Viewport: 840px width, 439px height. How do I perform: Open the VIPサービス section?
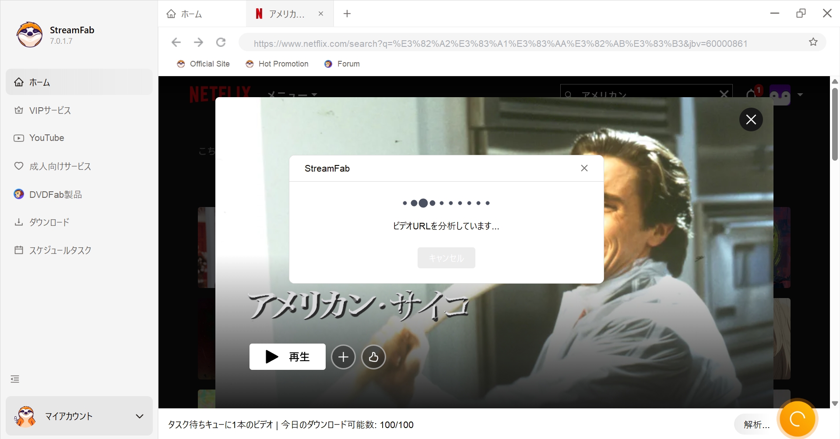49,110
